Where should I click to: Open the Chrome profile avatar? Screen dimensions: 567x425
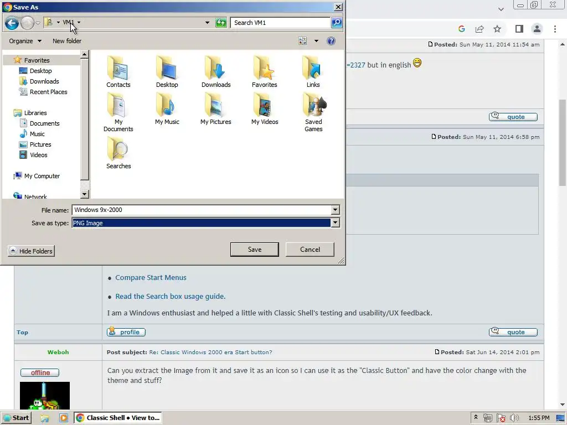tap(537, 29)
